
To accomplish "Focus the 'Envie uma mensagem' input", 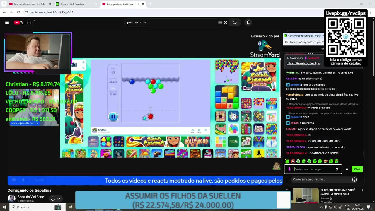I will point(313,169).
